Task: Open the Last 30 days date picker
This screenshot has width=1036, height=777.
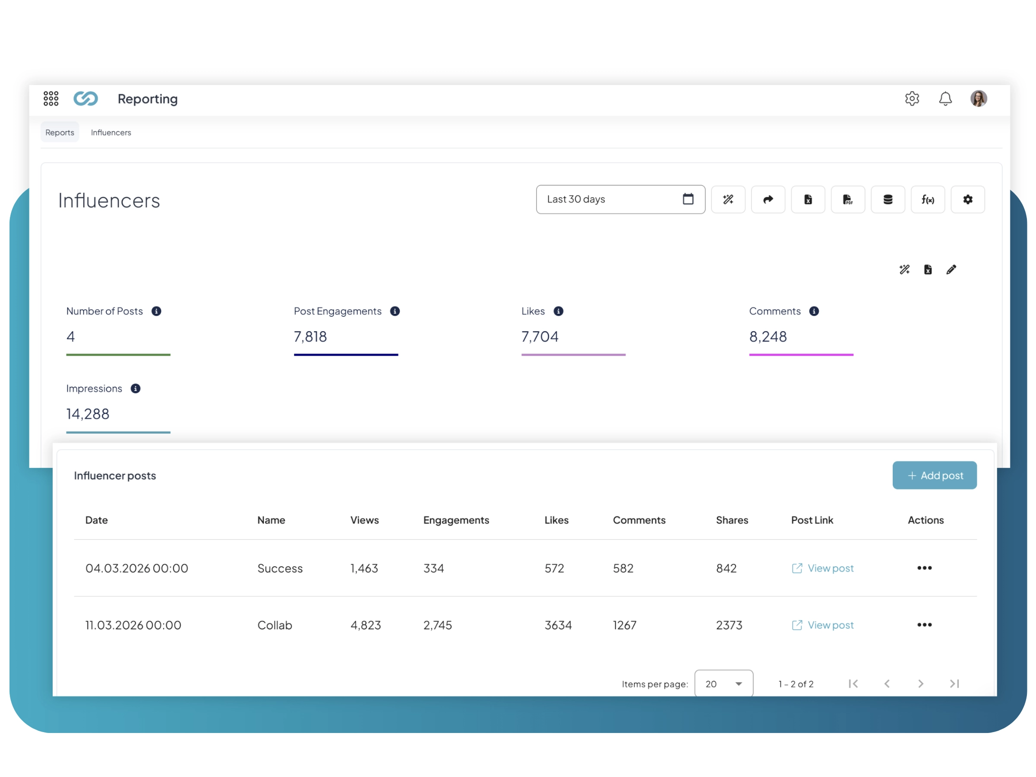Action: coord(620,199)
